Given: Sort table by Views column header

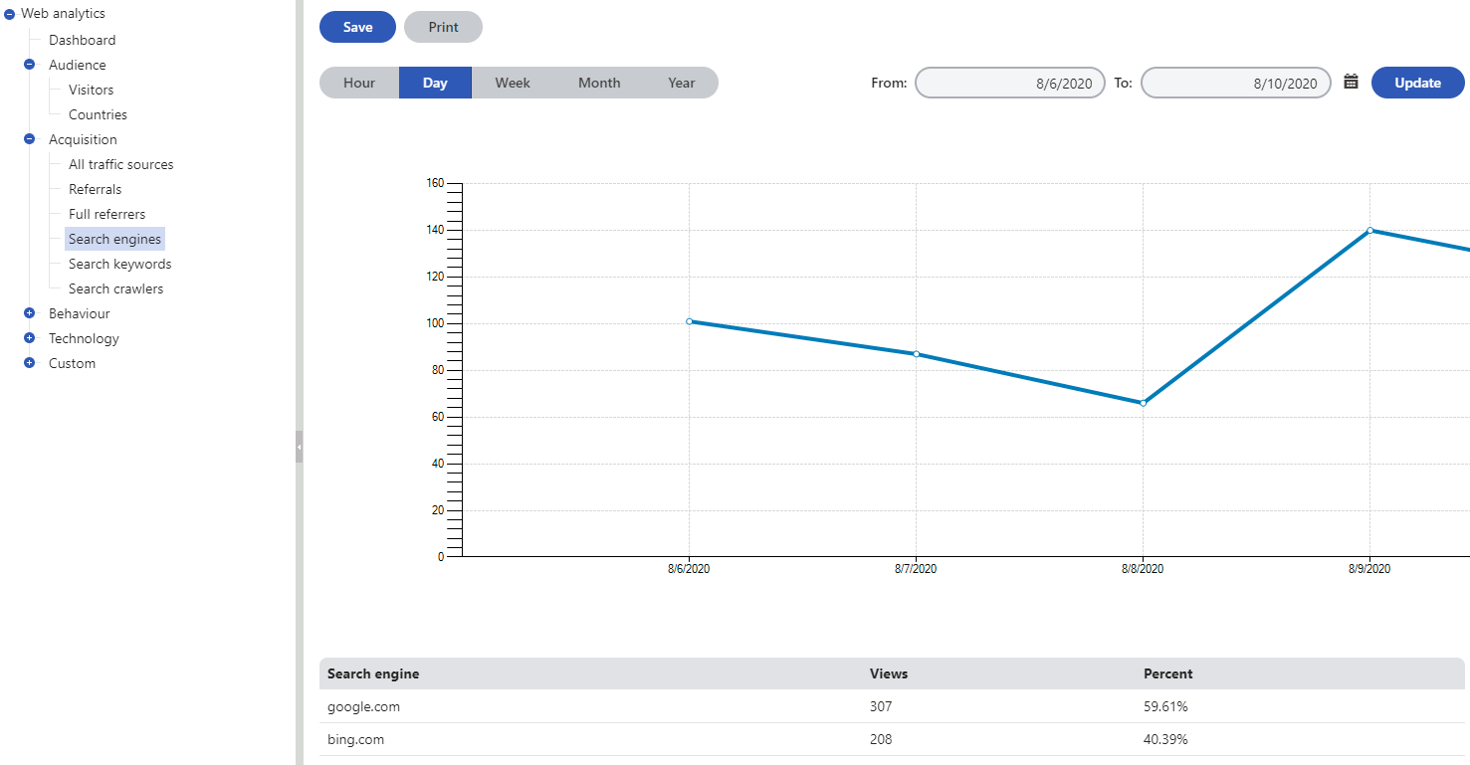Looking at the screenshot, I should tap(888, 673).
